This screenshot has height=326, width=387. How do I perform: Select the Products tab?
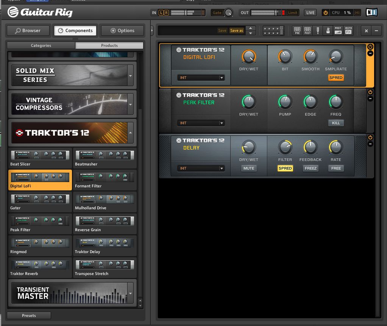tap(109, 45)
